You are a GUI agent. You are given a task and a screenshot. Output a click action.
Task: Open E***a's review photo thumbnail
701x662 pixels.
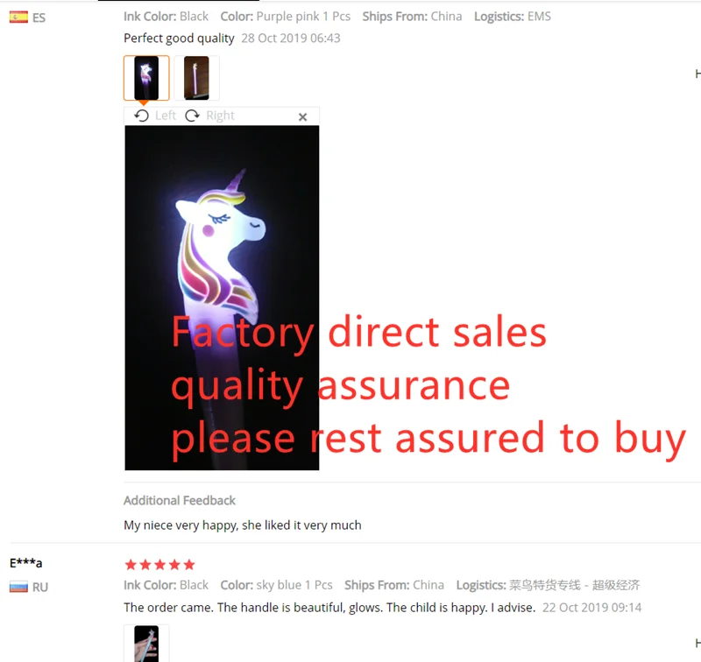click(x=146, y=644)
